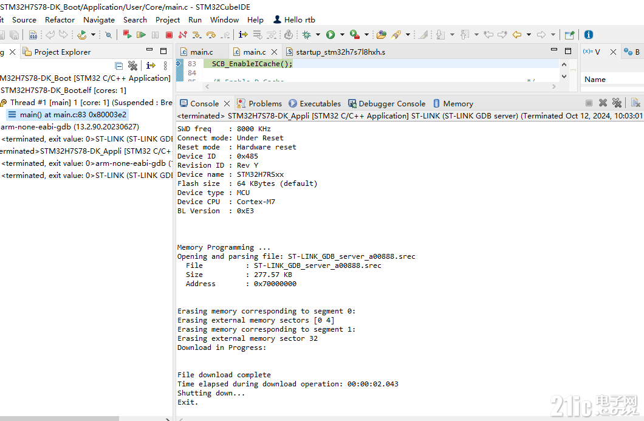Viewport: 644px width, 421px height.
Task: Open the Project menu
Action: [168, 19]
